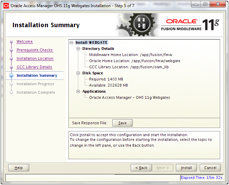Collapse the Applications node
The image size is (229, 185).
pos(78,91)
